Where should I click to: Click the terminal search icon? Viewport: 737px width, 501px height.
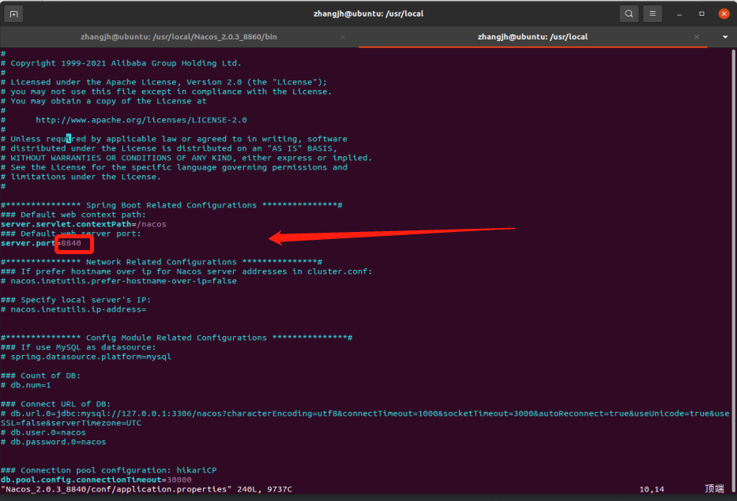tap(629, 13)
